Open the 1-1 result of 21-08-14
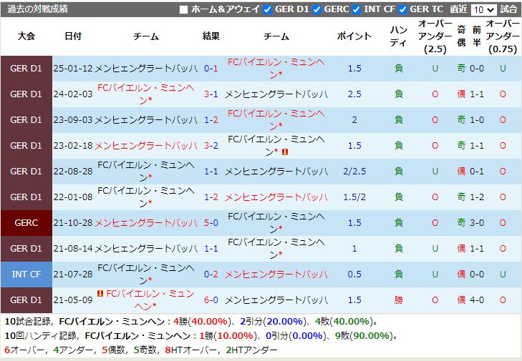 click(x=211, y=249)
